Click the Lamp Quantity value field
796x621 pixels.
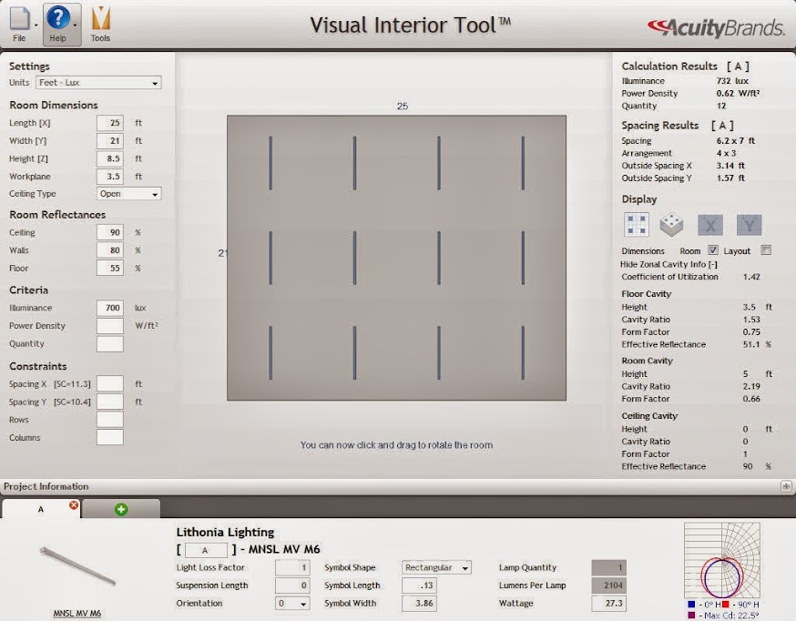[x=608, y=567]
